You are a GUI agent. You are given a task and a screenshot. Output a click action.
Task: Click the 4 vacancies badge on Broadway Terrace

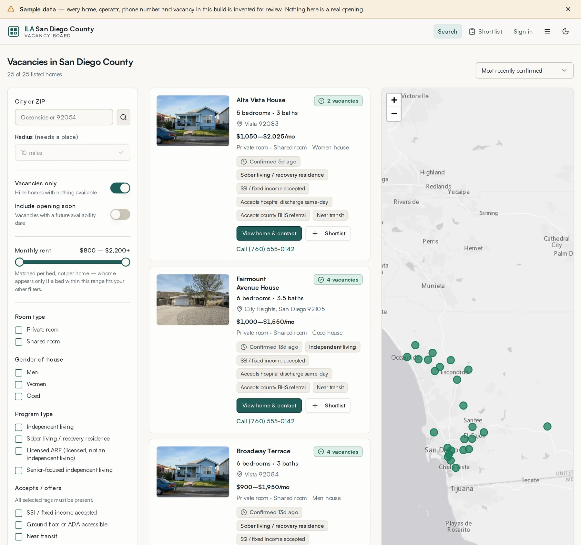338,452
